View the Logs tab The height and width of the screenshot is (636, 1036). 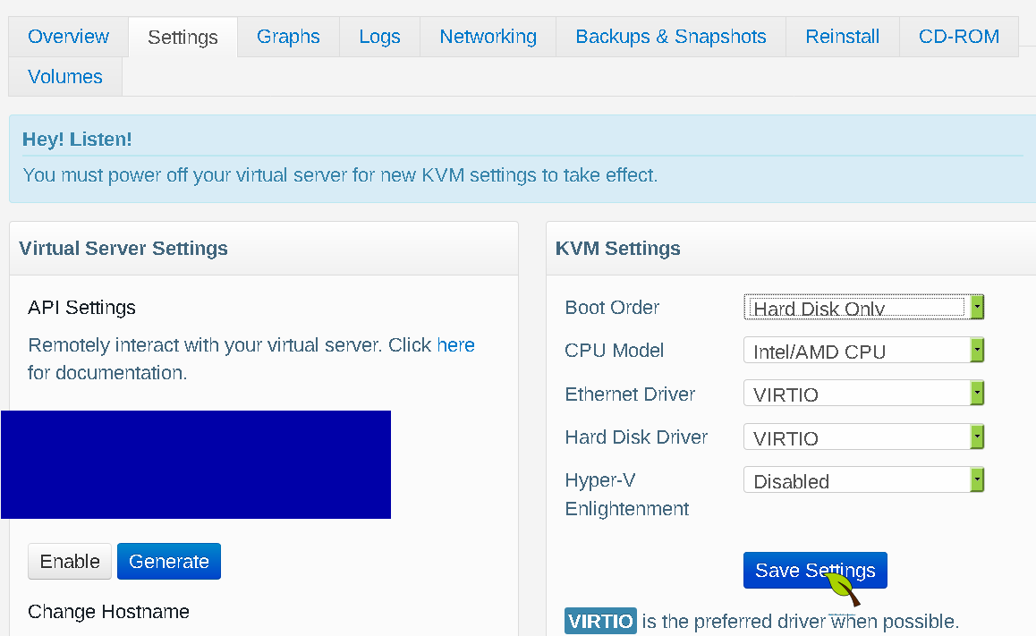(x=379, y=37)
